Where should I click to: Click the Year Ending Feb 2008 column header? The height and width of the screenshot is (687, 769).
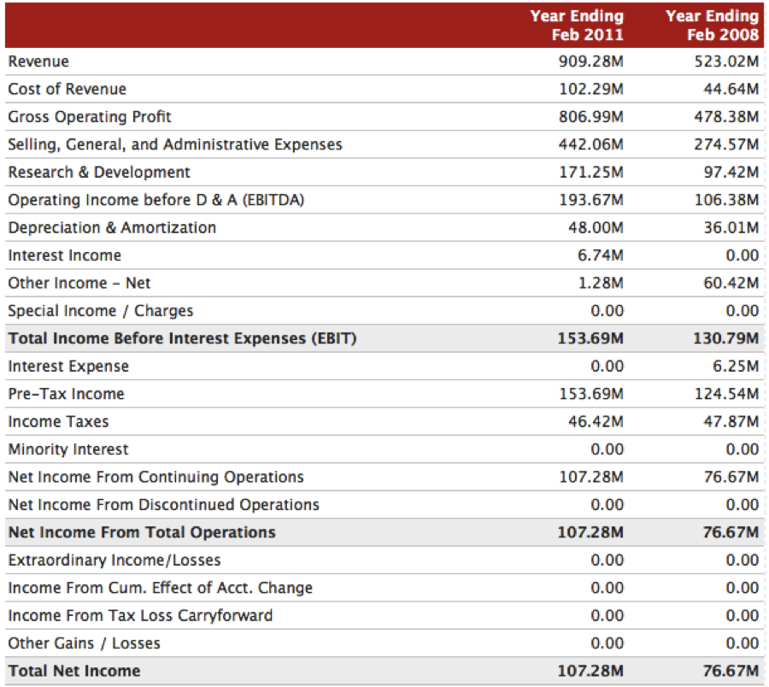(x=712, y=25)
